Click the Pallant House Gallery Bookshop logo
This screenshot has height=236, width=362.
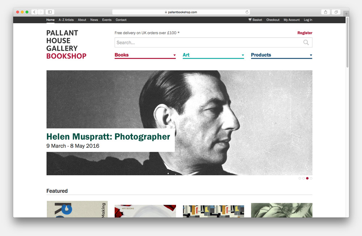tap(66, 44)
